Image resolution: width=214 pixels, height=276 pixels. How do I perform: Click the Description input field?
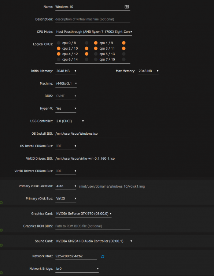[93, 20]
